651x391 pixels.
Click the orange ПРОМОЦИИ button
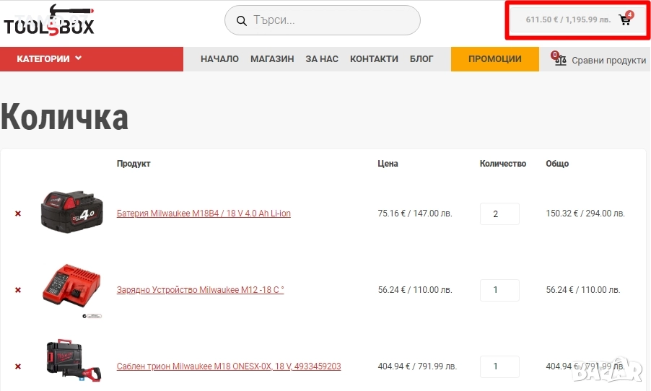pyautogui.click(x=494, y=59)
